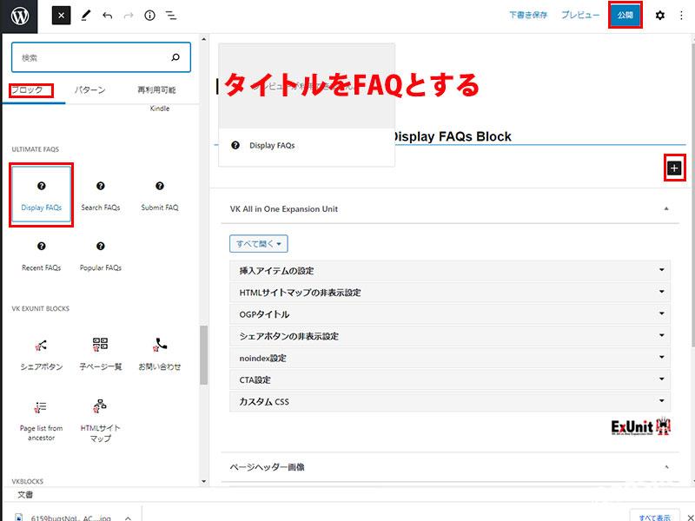
Task: Click in the block search field
Action: (91, 57)
